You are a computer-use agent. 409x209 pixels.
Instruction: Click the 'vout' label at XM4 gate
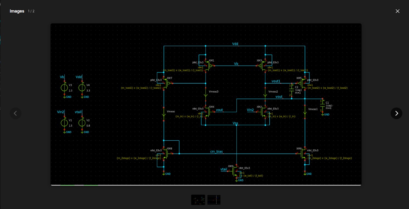(x=219, y=110)
